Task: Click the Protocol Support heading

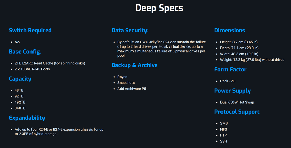Action: coord(237,112)
